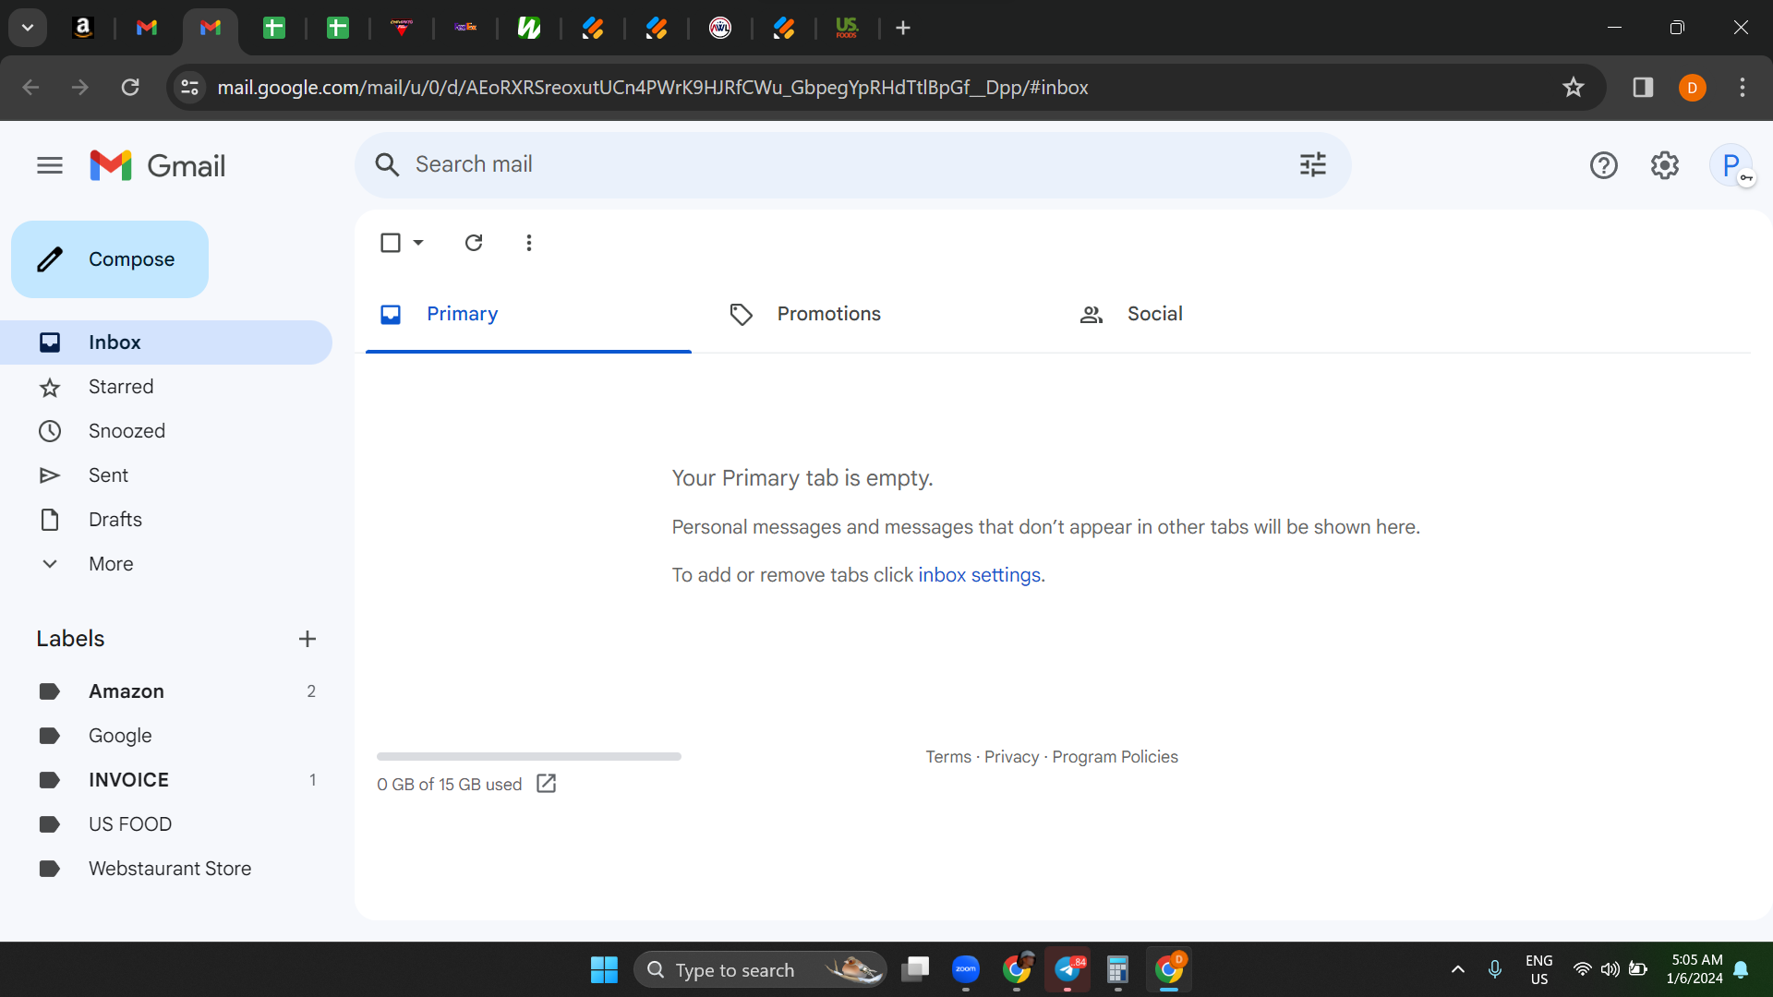The width and height of the screenshot is (1773, 997).
Task: Open the US FOOD label
Action: (x=166, y=824)
